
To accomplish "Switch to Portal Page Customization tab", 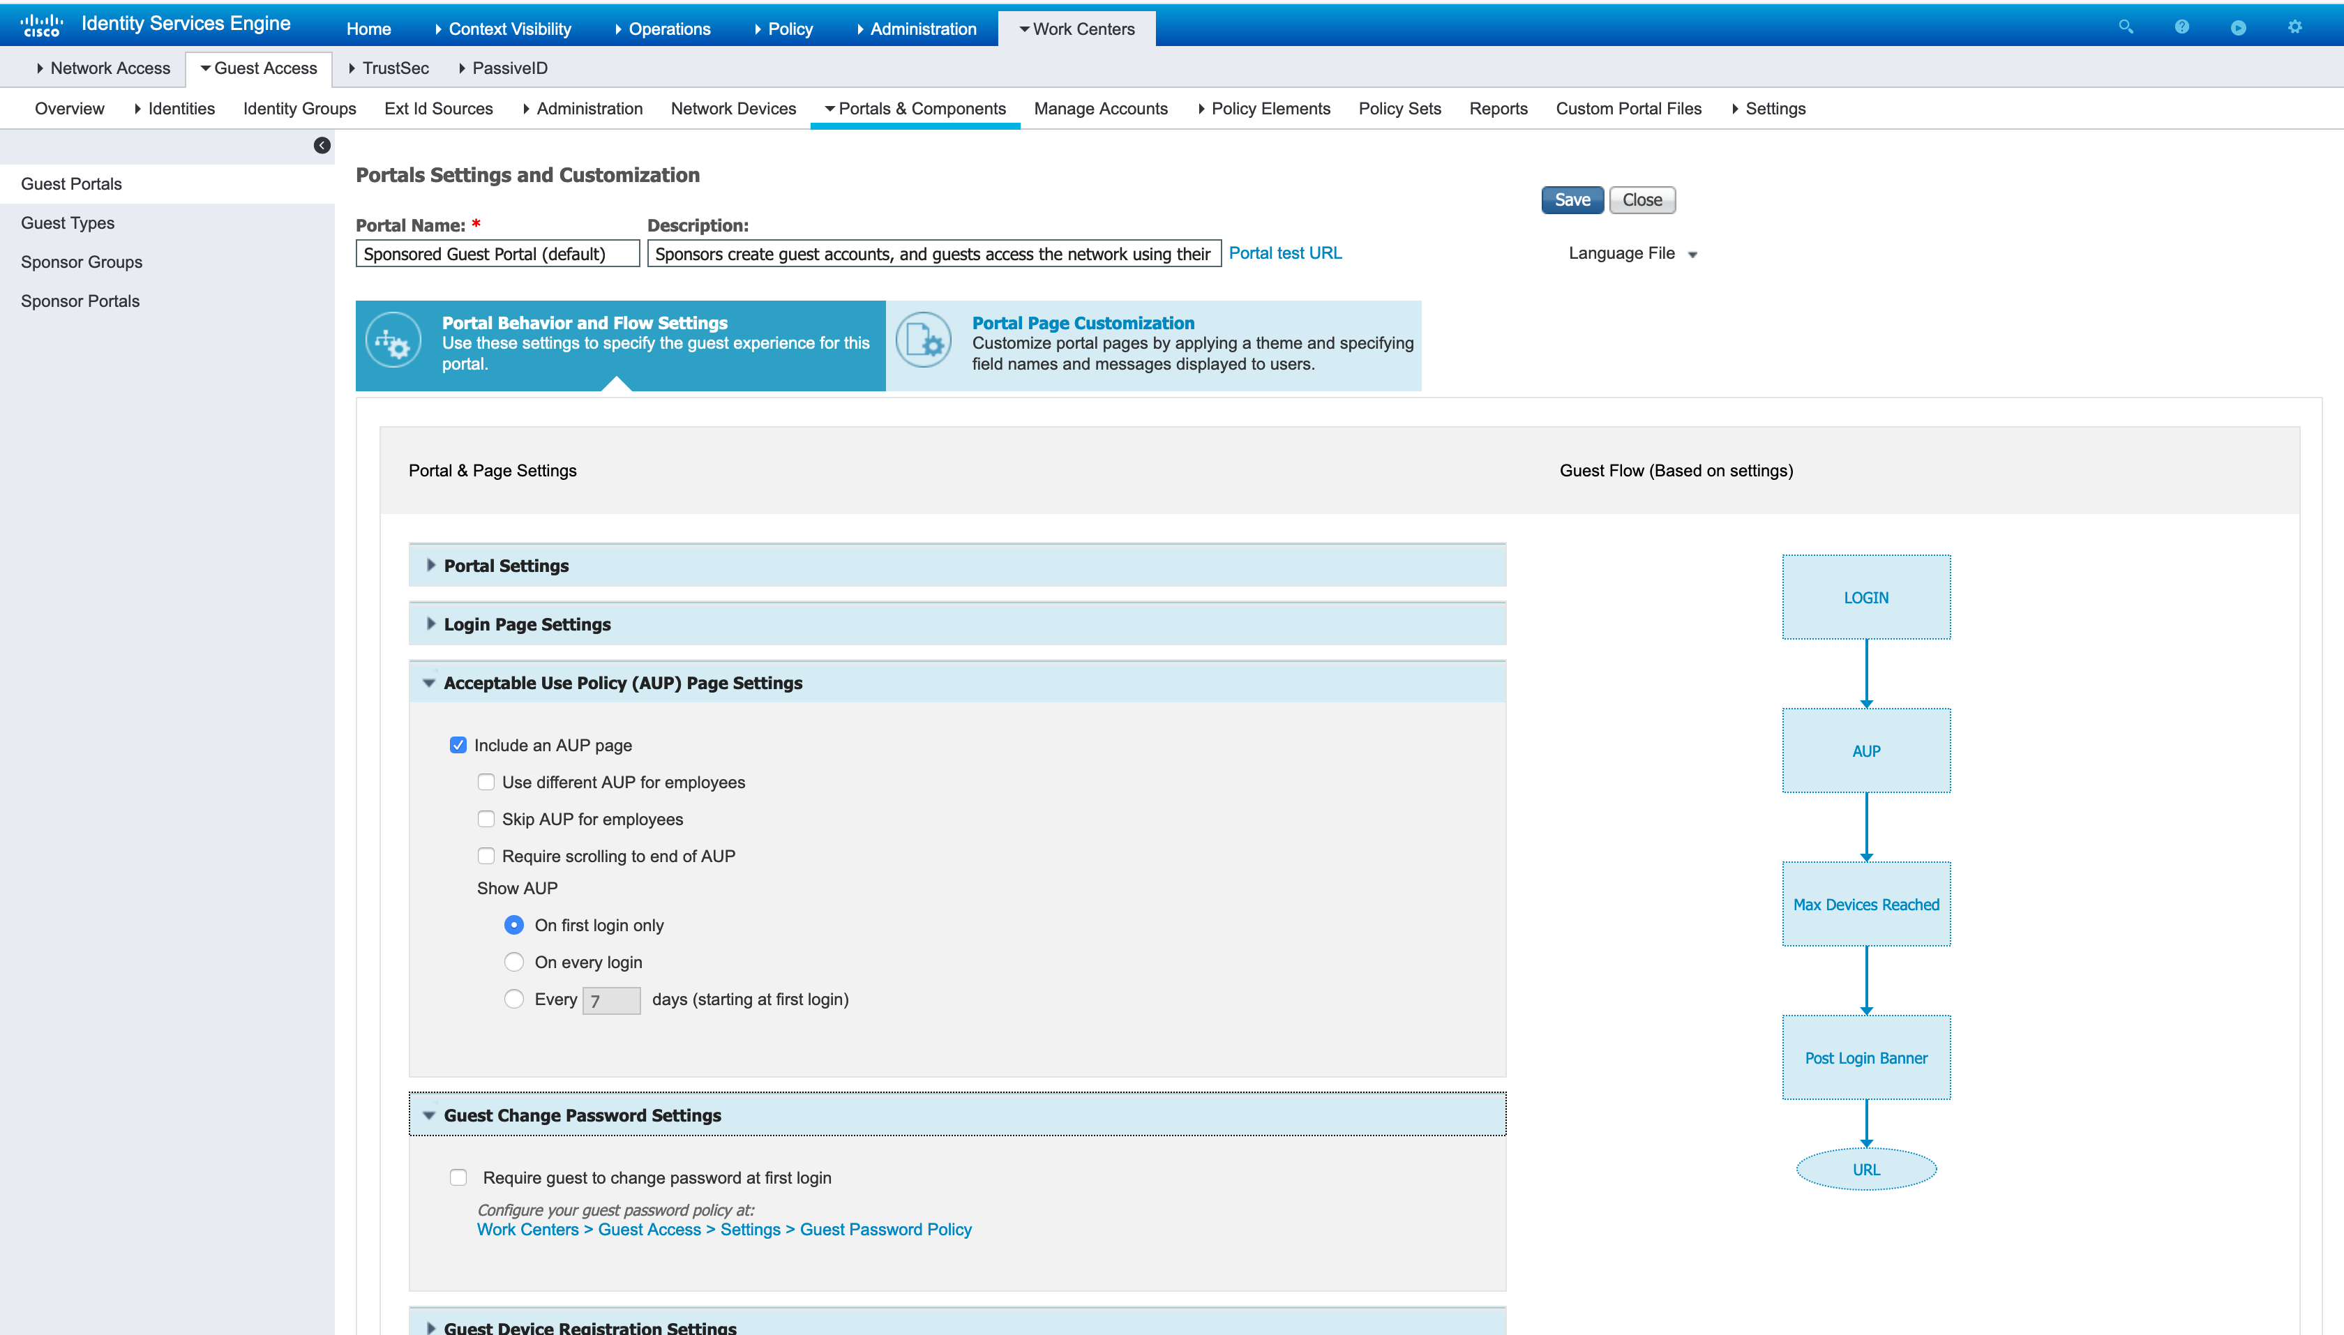I will click(1154, 345).
